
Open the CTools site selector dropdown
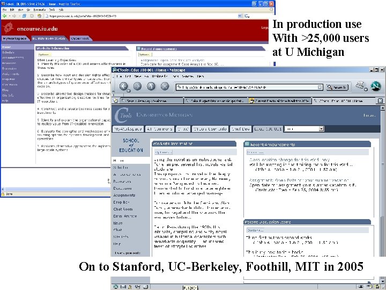tap(321, 129)
